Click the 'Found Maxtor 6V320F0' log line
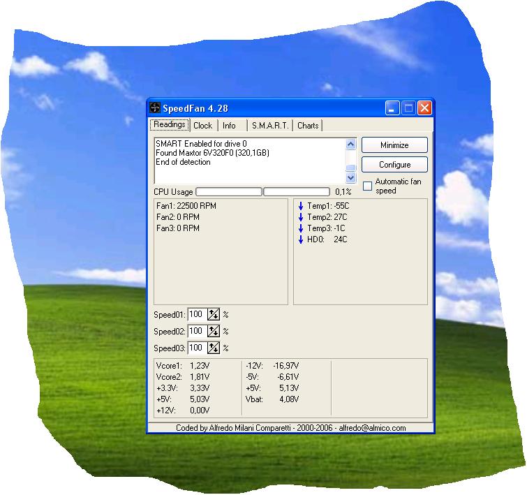Image resolution: width=527 pixels, height=495 pixels. coord(212,153)
